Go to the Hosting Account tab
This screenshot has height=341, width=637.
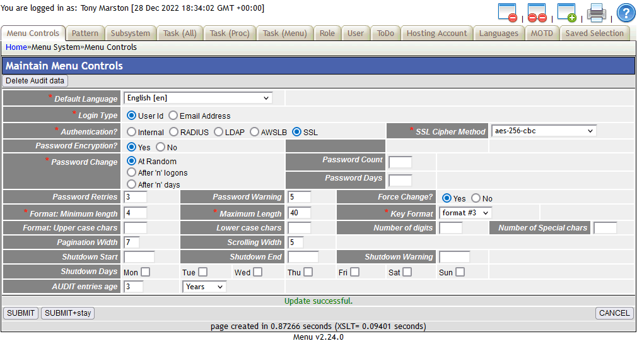click(x=436, y=33)
